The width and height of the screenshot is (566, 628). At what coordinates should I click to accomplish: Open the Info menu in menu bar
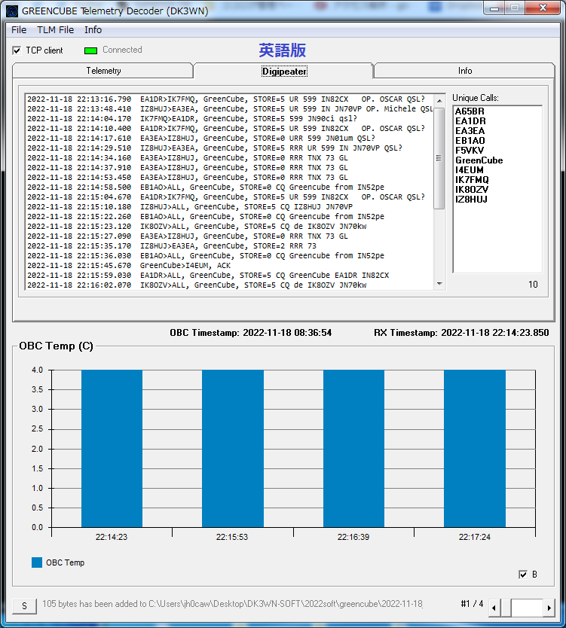[x=93, y=30]
